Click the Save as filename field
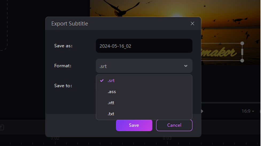 point(144,46)
